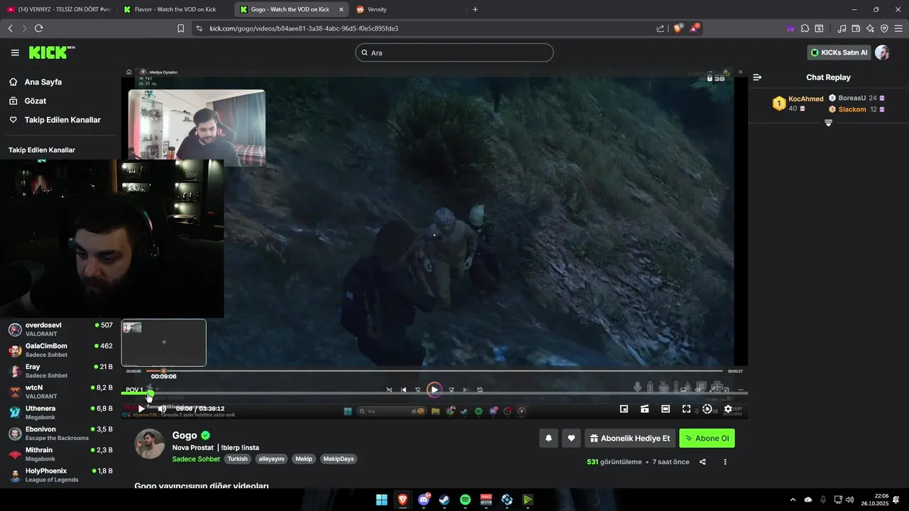Viewport: 909px width, 511px height.
Task: Open the user profile avatar menu
Action: (882, 53)
